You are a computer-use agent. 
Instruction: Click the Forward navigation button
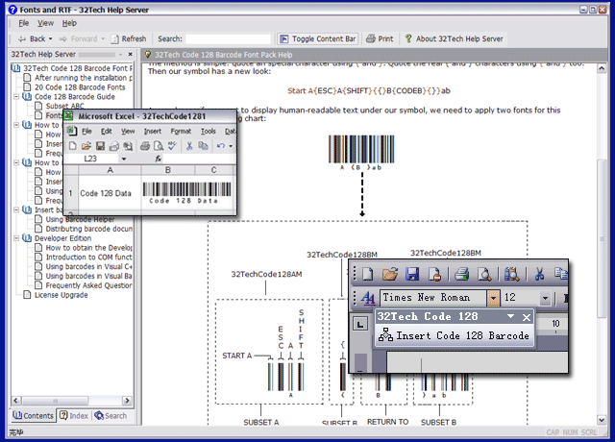click(78, 38)
